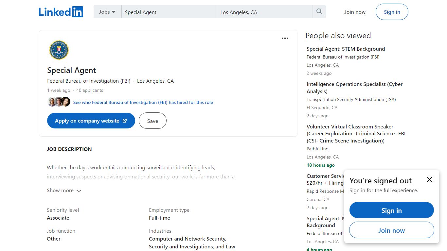Click Sign in in the popup

[392, 210]
